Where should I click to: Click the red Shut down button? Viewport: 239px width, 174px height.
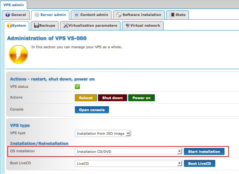(x=112, y=98)
